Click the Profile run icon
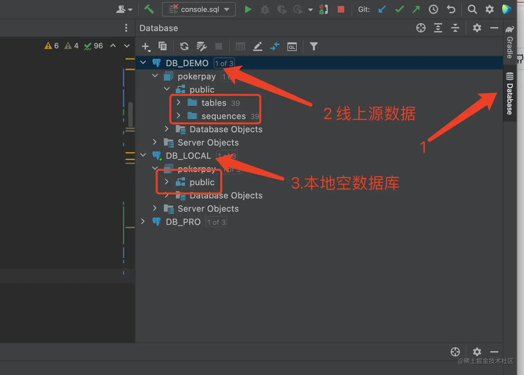 (x=298, y=9)
